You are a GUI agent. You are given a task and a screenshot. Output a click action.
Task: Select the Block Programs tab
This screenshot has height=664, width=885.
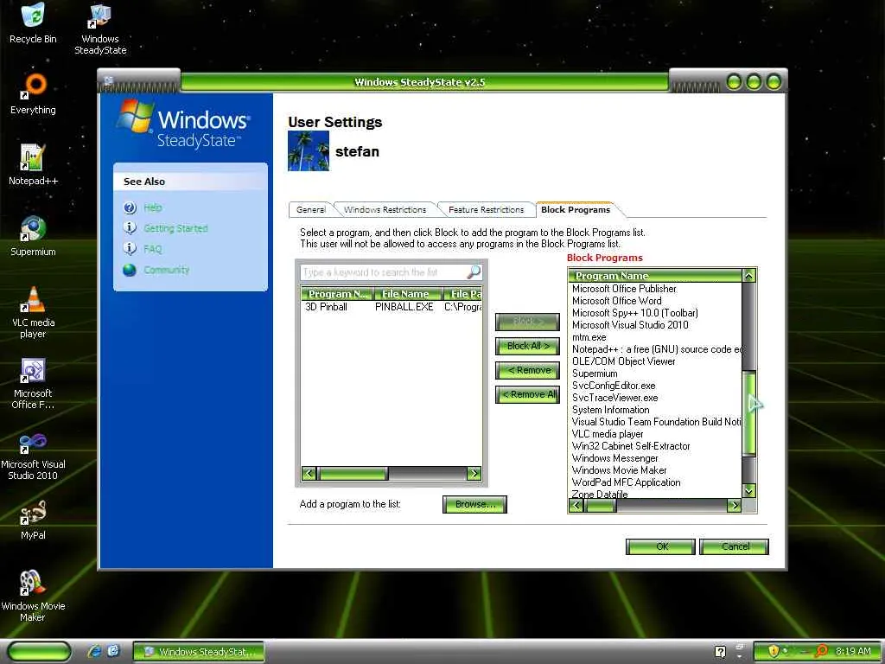point(576,209)
